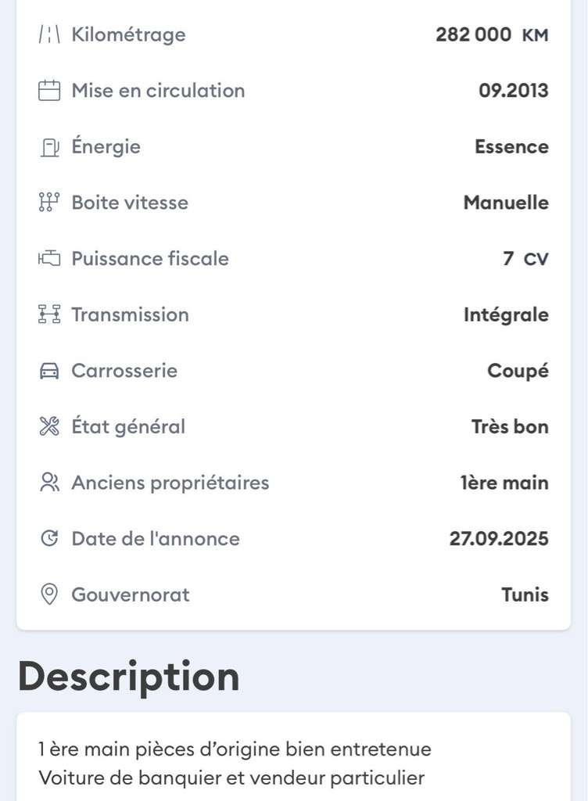Click the people icon beside Anciens propriétaires
The height and width of the screenshot is (801, 588).
coord(49,483)
